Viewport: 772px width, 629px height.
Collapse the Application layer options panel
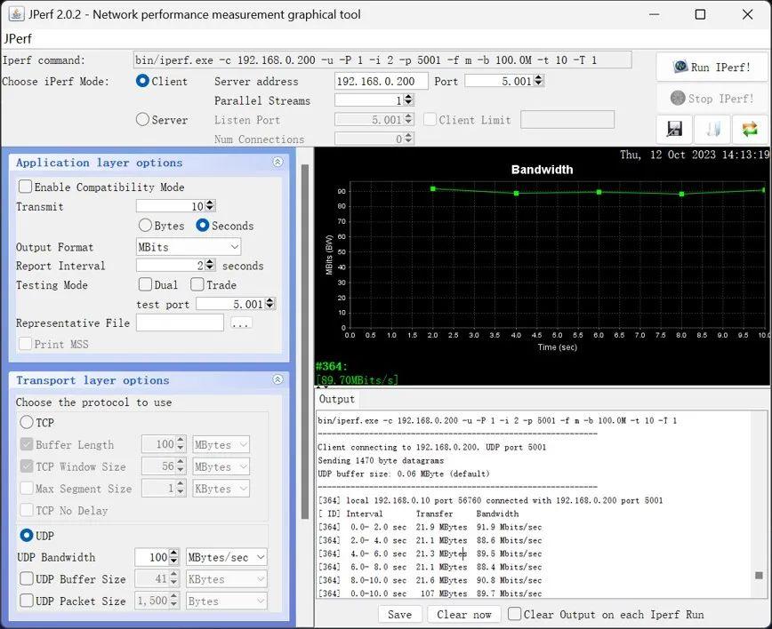click(x=277, y=163)
